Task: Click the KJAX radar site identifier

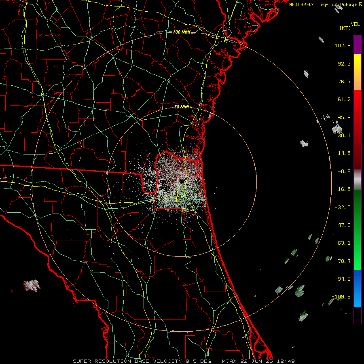Action: pos(229,361)
